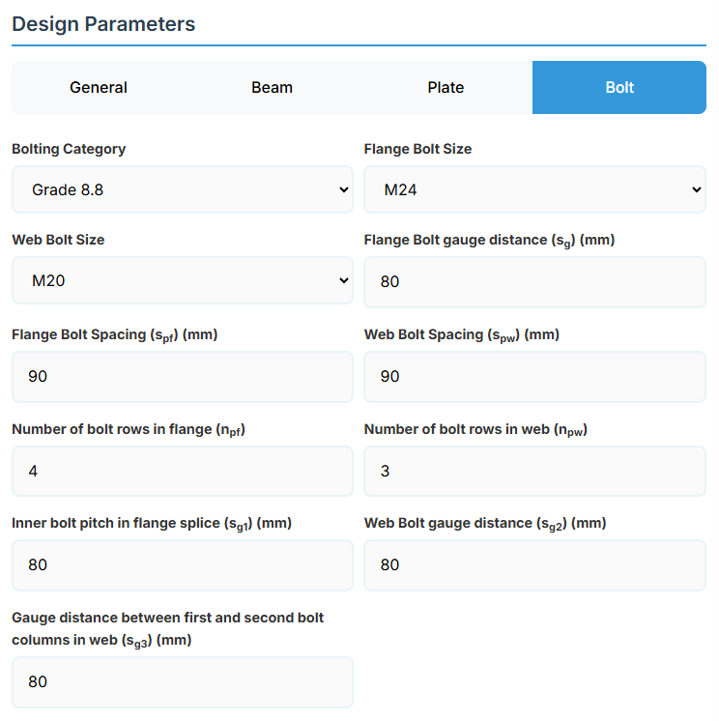Open the Bolting Category dropdown
The width and height of the screenshot is (719, 721).
pyautogui.click(x=183, y=190)
